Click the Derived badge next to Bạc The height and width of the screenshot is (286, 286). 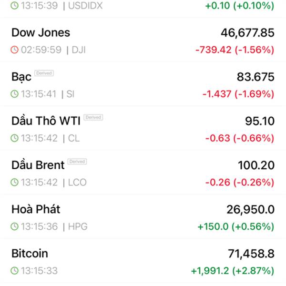pyautogui.click(x=44, y=73)
